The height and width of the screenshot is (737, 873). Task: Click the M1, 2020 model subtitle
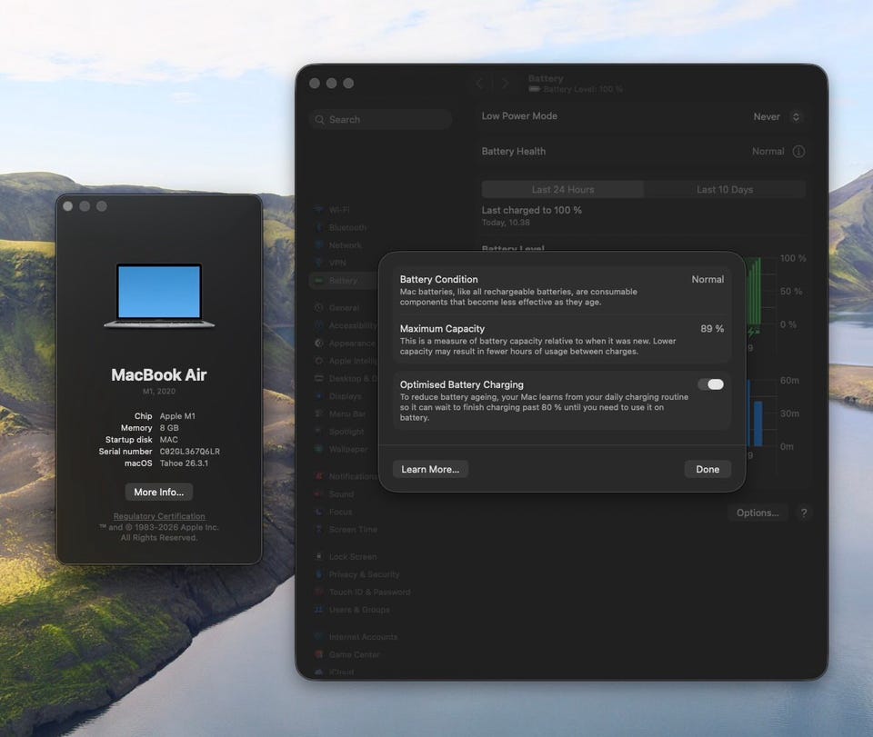[158, 391]
